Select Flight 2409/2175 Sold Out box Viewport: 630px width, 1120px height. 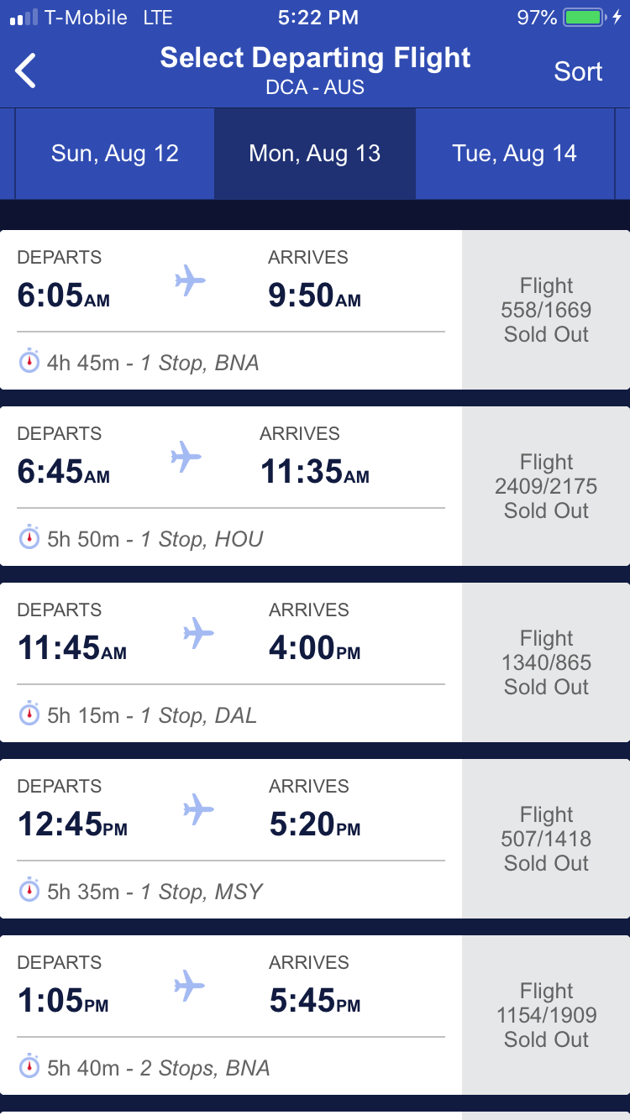click(x=546, y=486)
